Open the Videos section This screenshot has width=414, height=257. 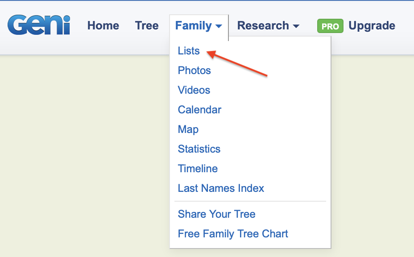point(194,90)
